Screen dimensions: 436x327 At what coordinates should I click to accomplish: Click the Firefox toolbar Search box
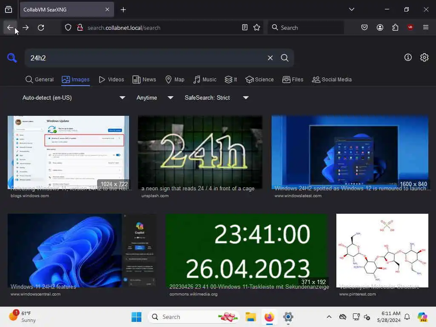[306, 28]
